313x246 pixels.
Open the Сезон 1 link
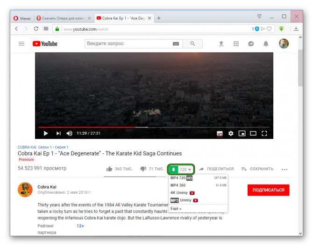(45, 147)
